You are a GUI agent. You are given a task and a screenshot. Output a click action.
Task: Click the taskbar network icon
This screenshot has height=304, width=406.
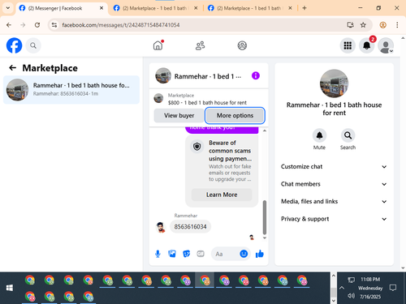click(x=351, y=280)
